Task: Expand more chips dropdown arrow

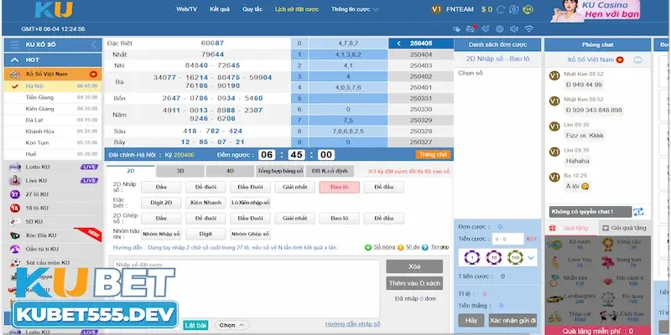Action: (x=531, y=258)
